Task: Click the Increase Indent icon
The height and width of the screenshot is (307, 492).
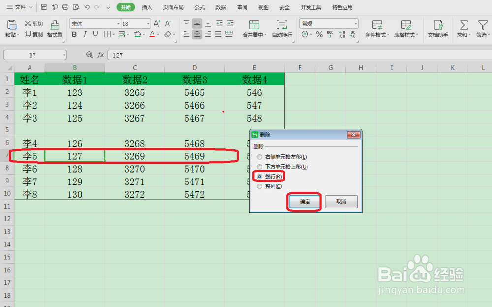Action: click(x=230, y=23)
